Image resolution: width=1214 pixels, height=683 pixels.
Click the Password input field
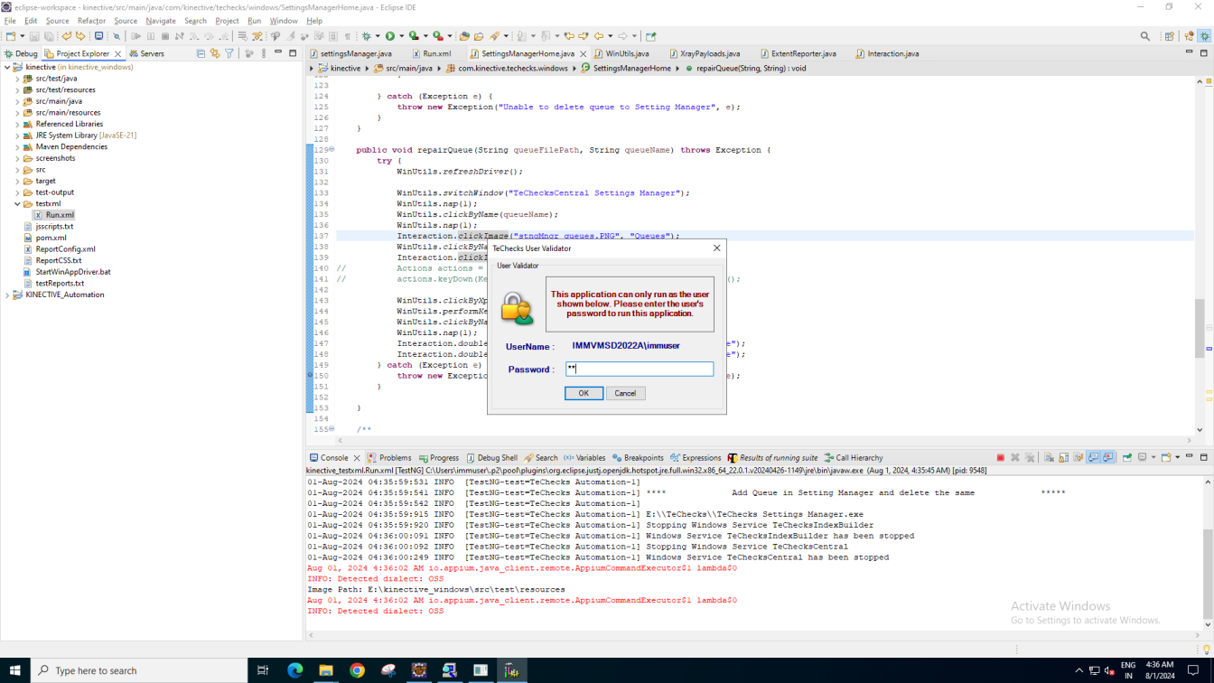tap(640, 369)
